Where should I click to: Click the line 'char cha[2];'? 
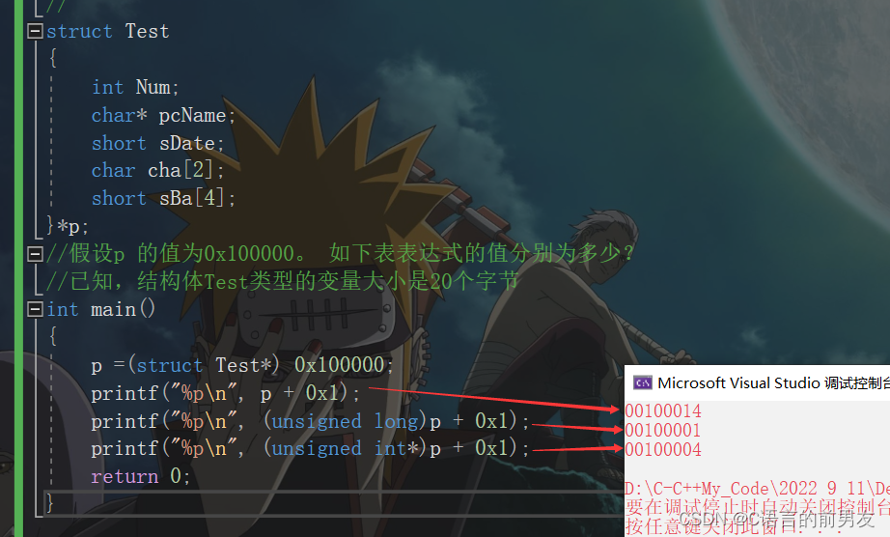[x=157, y=170]
